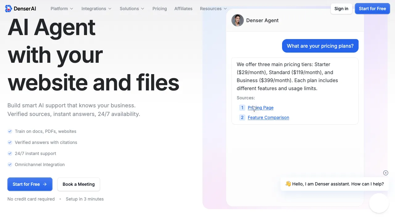Open the Solutions dropdown
Image resolution: width=395 pixels, height=219 pixels.
(x=132, y=9)
